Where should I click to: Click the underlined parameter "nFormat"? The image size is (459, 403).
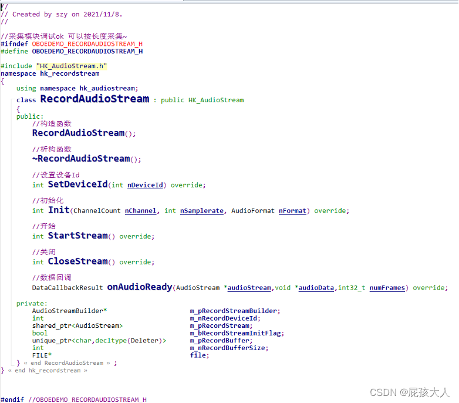click(292, 211)
